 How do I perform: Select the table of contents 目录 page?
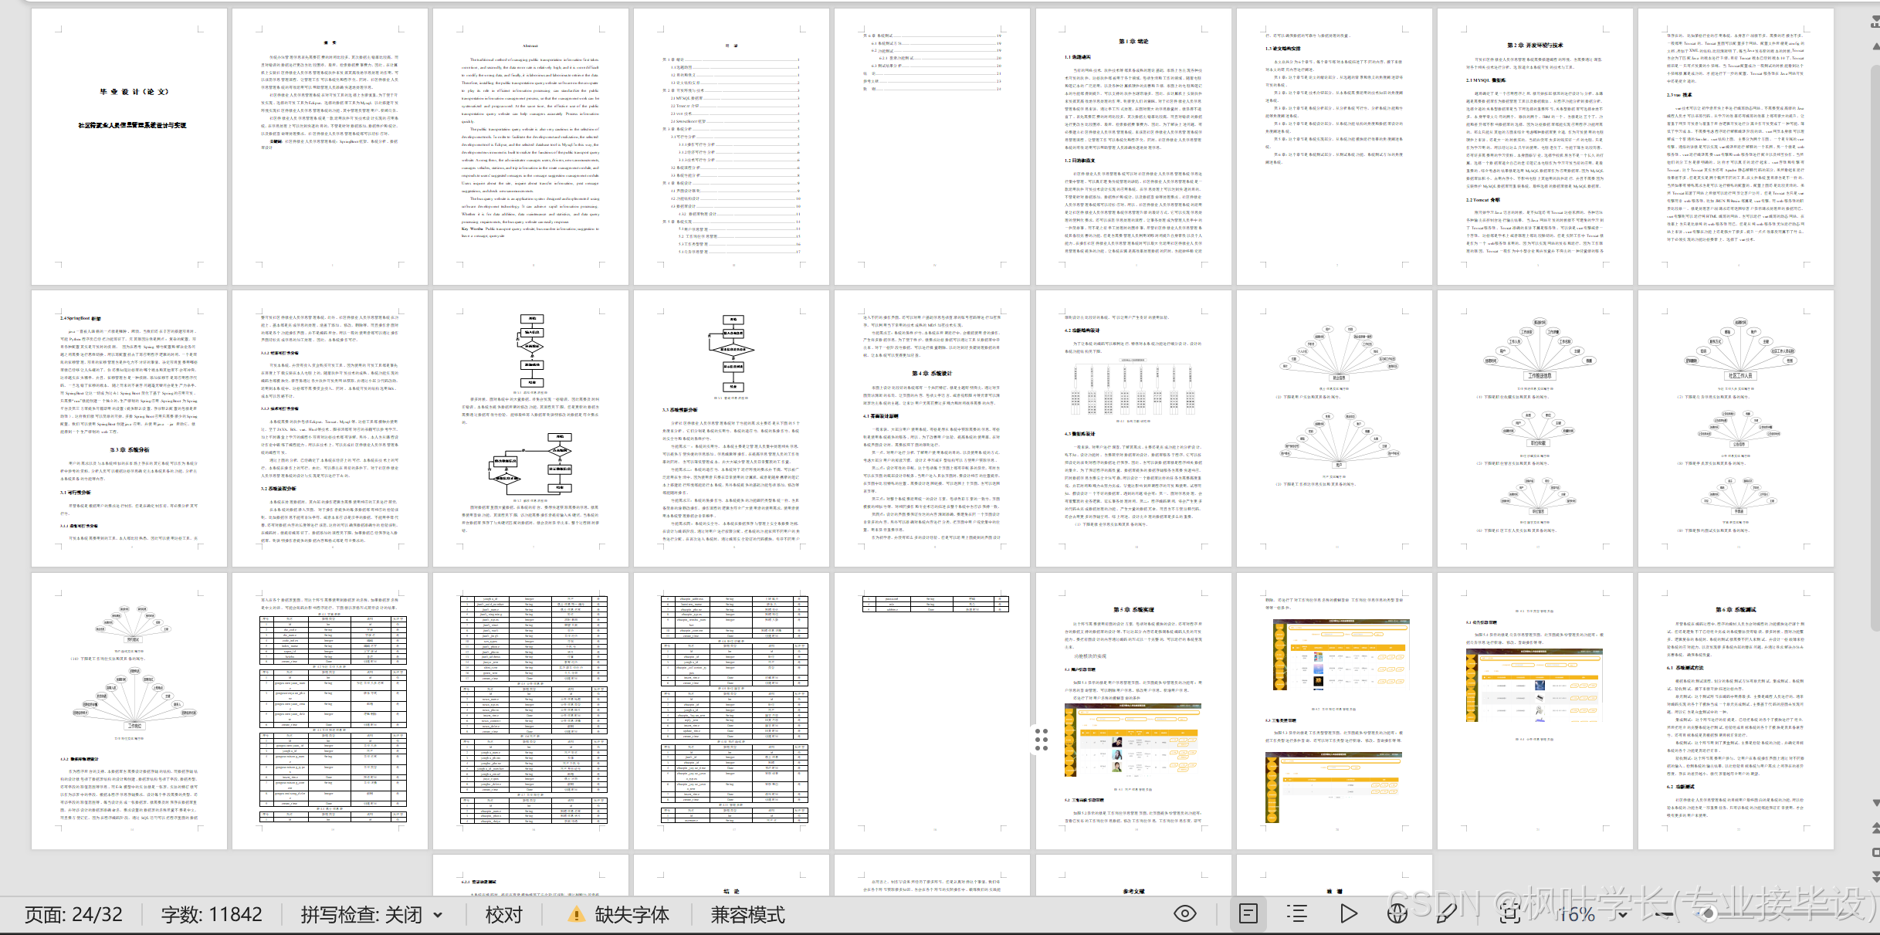point(731,146)
